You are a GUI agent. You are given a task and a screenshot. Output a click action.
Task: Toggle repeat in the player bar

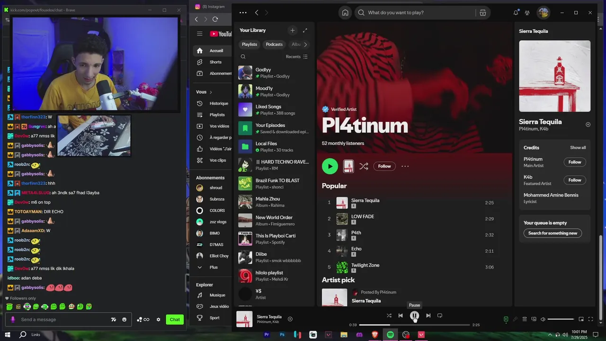(x=439, y=315)
